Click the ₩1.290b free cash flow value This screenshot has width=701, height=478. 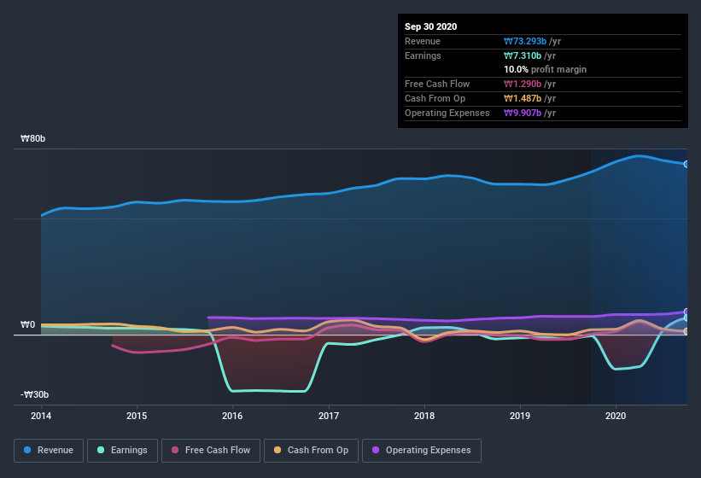coord(523,84)
